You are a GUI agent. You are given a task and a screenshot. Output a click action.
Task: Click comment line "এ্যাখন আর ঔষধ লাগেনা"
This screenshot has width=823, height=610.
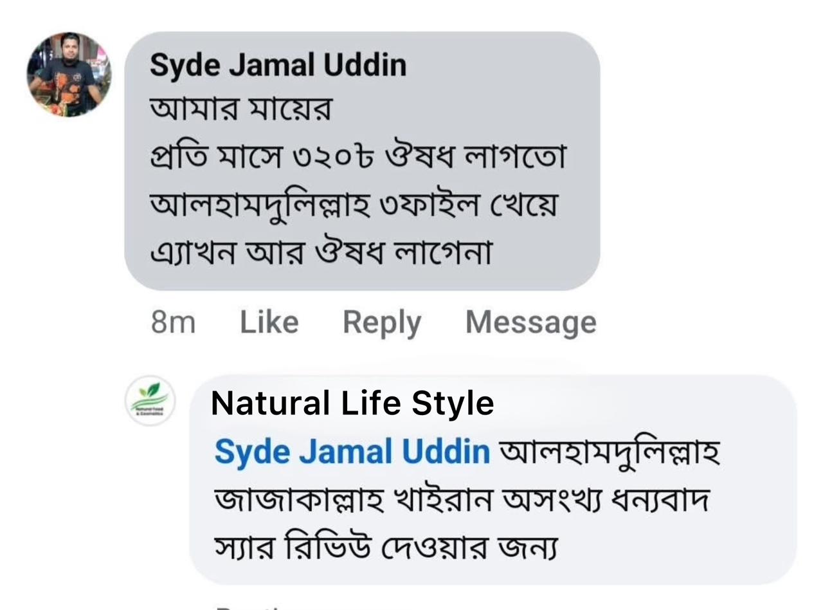click(x=321, y=254)
